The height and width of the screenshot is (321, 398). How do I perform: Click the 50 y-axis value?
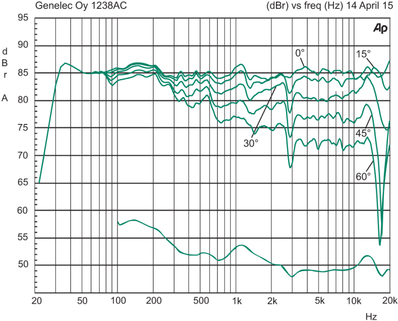point(22,264)
